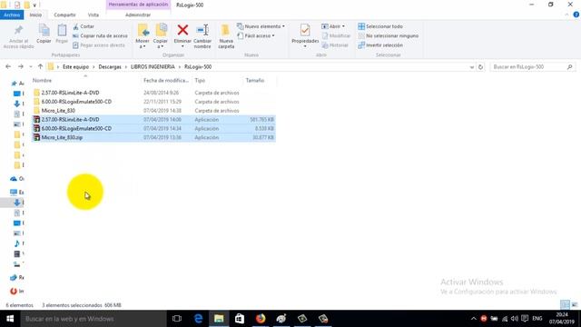Click LIBROS INGENIERIA breadcrumb

coord(153,66)
